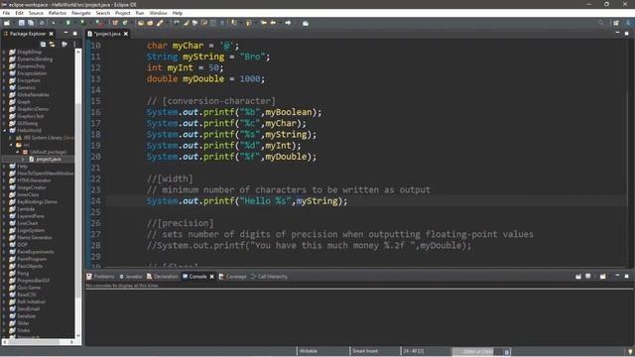The height and width of the screenshot is (357, 635).
Task: Select project.java in Package Explorer
Action: coord(49,159)
